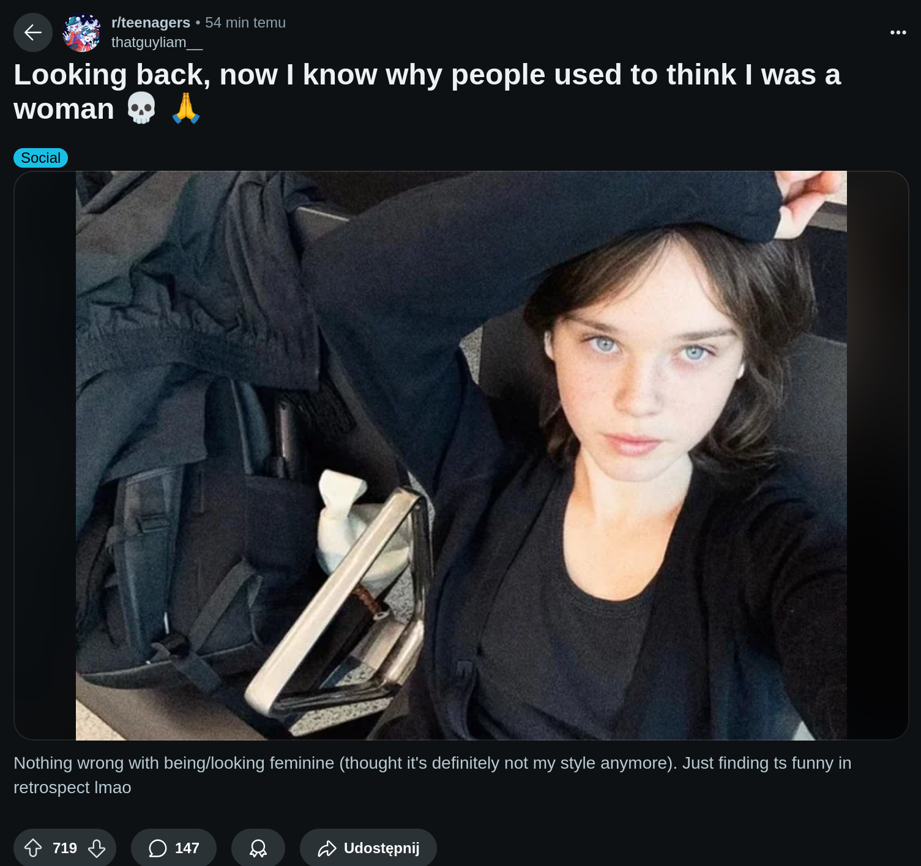Open the post image in full view
This screenshot has width=921, height=866.
click(461, 455)
